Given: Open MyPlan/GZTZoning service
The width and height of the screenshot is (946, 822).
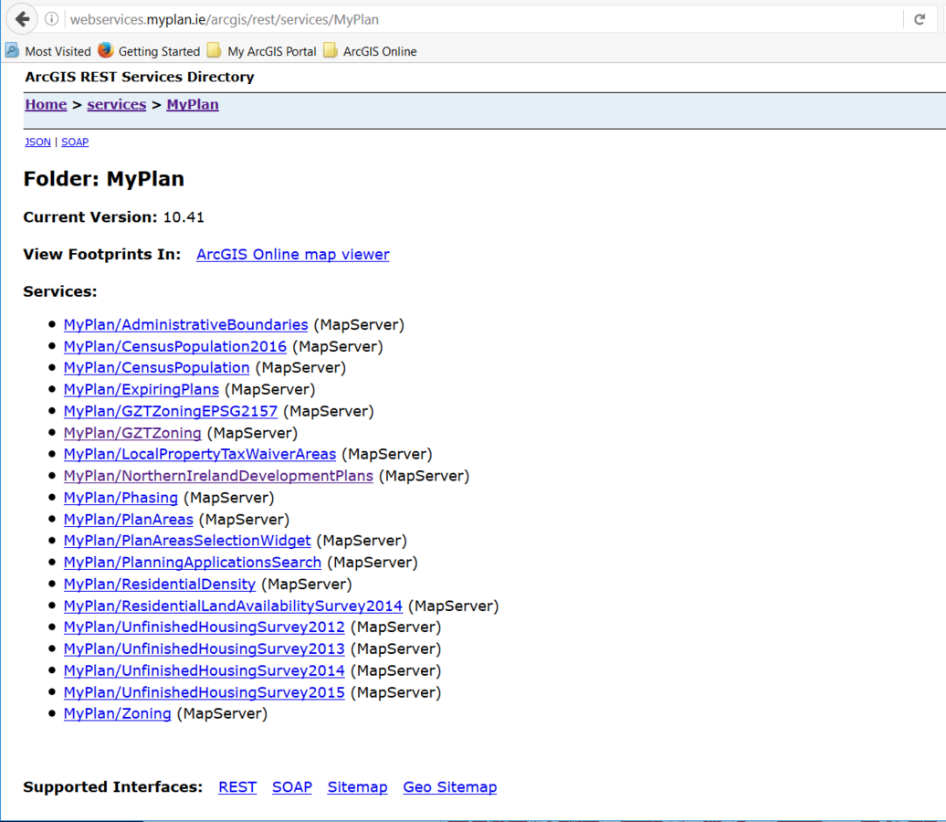Looking at the screenshot, I should click(x=132, y=433).
